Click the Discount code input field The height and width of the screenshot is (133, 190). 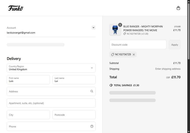point(138,45)
